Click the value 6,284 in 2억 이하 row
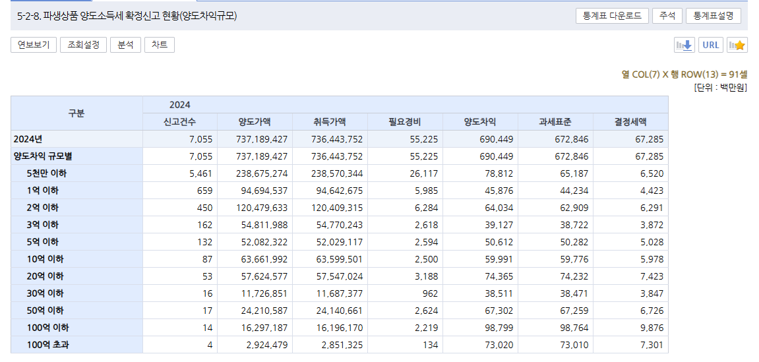 pos(426,208)
